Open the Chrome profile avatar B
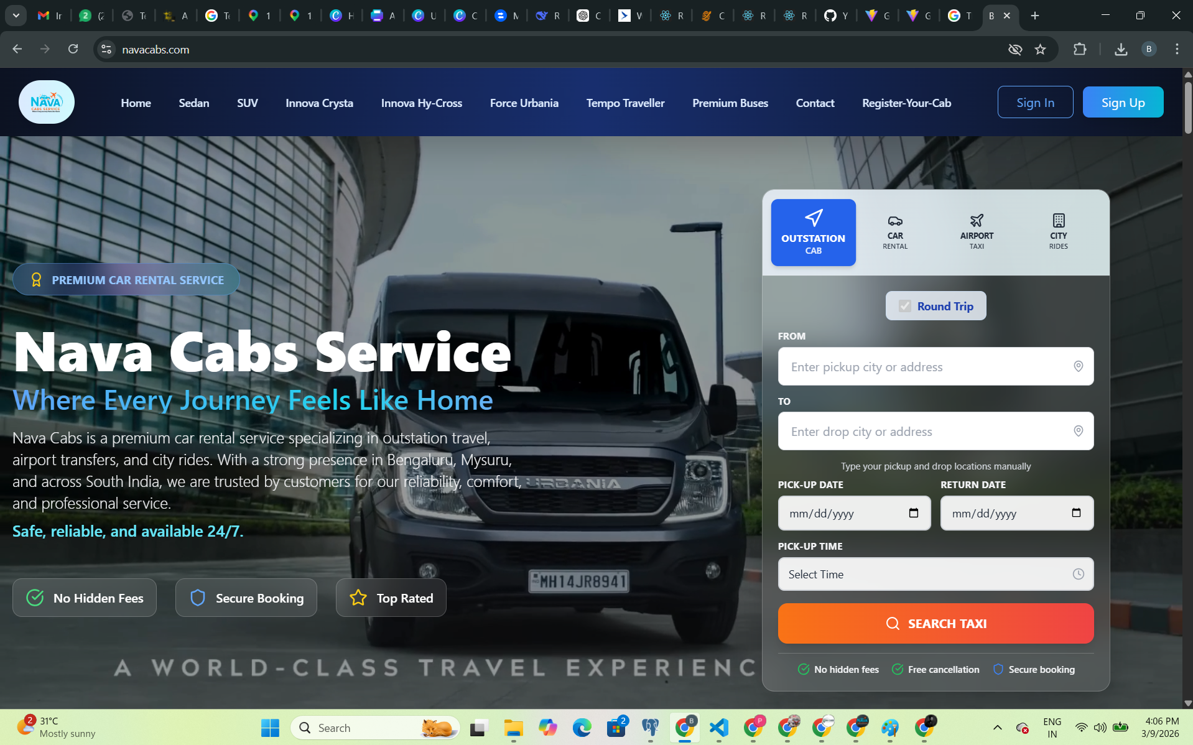 (1149, 49)
